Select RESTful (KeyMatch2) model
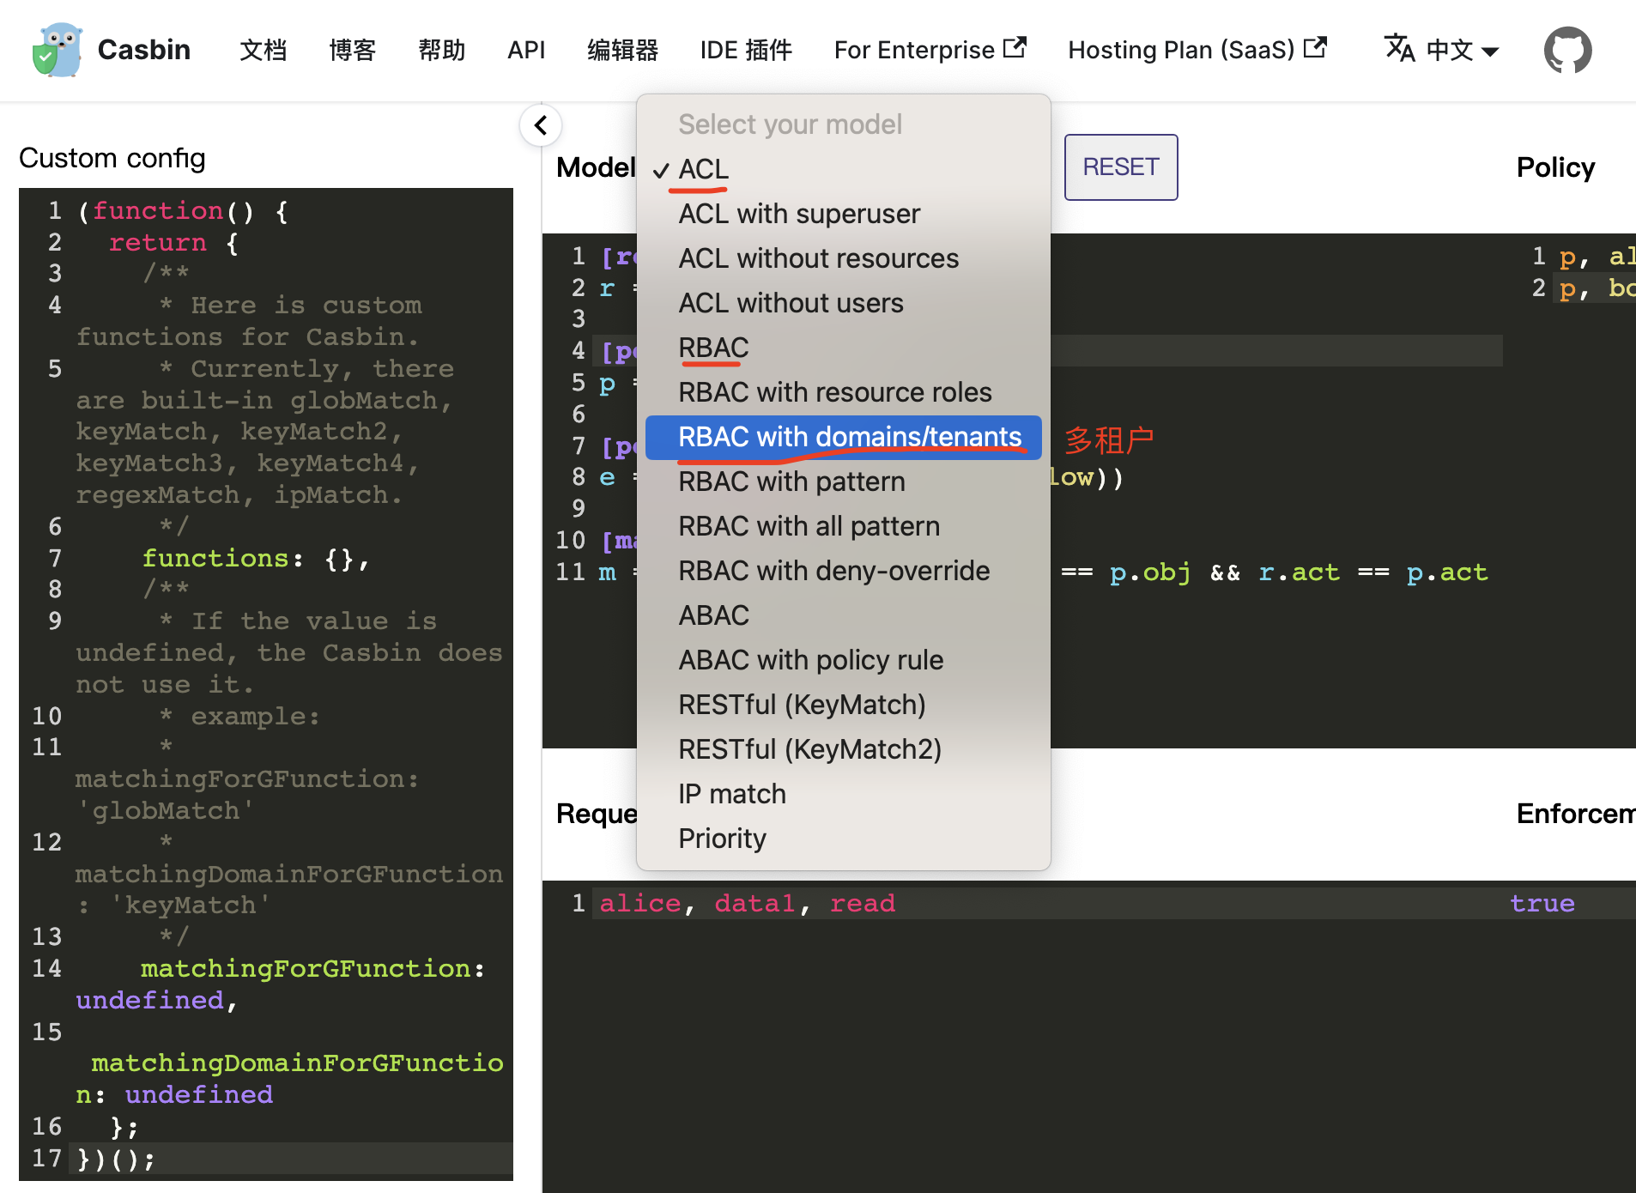The width and height of the screenshot is (1636, 1193). pyautogui.click(x=809, y=749)
